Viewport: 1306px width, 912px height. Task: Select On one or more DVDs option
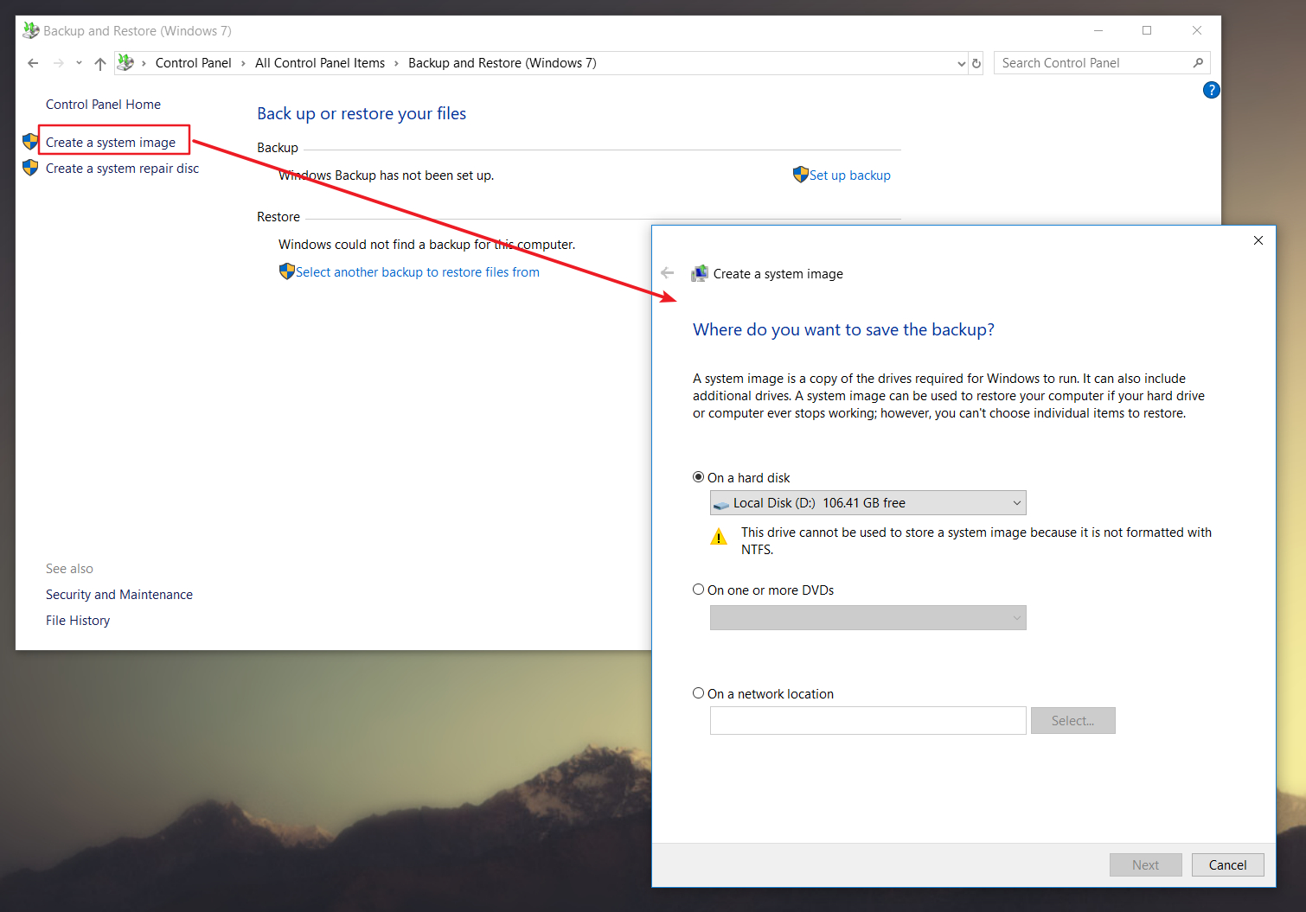(698, 590)
